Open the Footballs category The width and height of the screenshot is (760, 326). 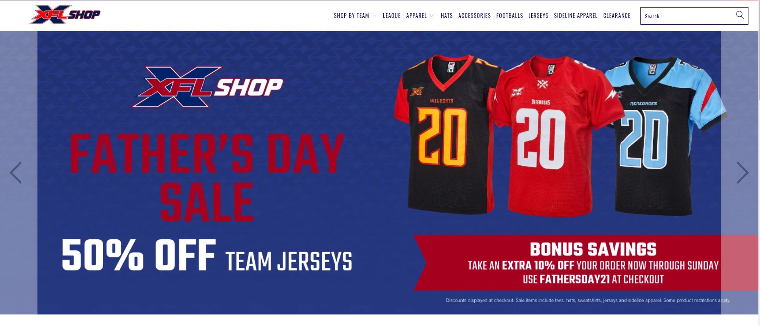pos(509,16)
